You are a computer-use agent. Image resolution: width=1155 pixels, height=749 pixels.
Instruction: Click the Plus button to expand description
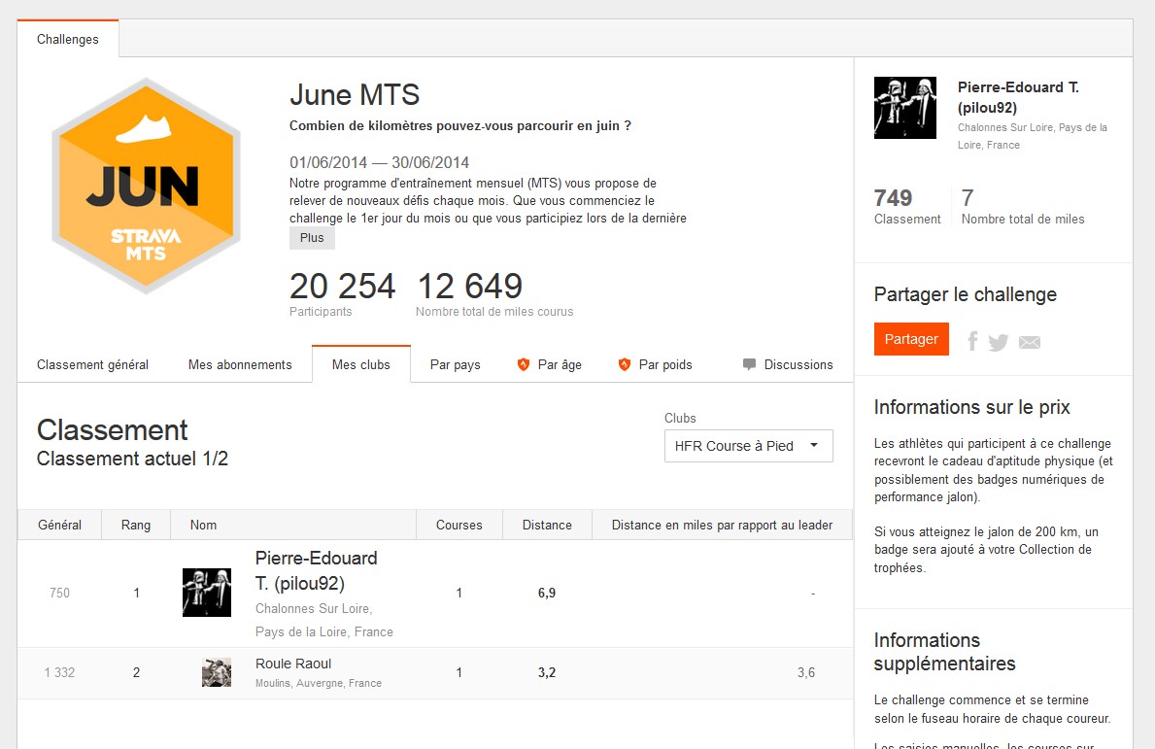(312, 238)
